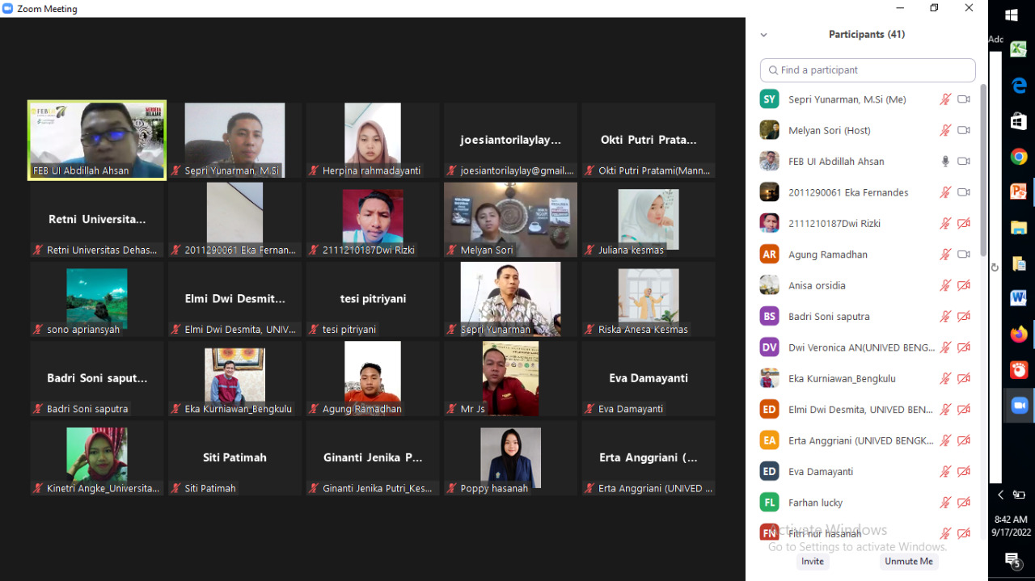Show hidden system tray icons
This screenshot has width=1035, height=581.
click(1000, 495)
